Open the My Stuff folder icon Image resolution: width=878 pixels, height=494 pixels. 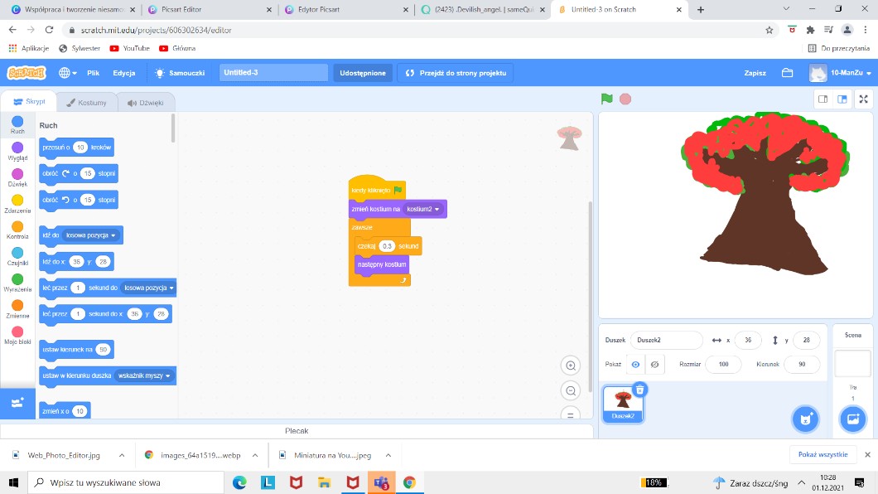pyautogui.click(x=787, y=73)
